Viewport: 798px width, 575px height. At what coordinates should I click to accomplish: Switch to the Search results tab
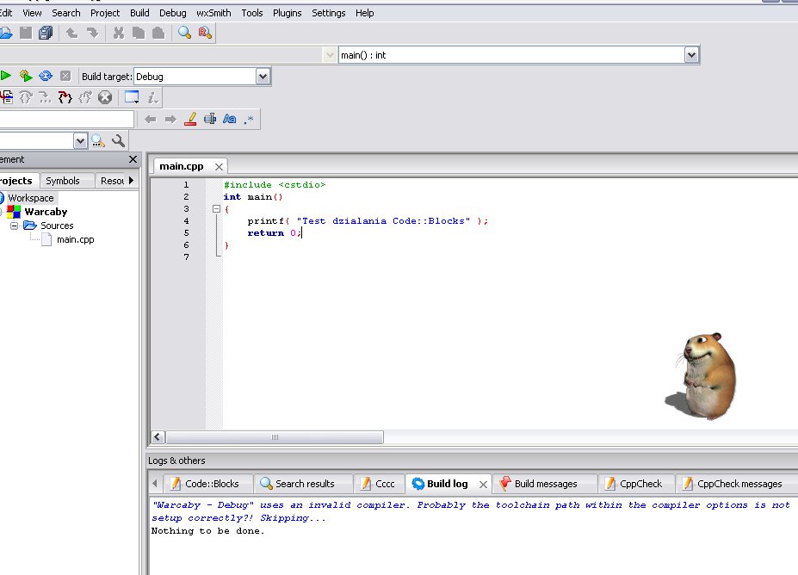pos(304,484)
